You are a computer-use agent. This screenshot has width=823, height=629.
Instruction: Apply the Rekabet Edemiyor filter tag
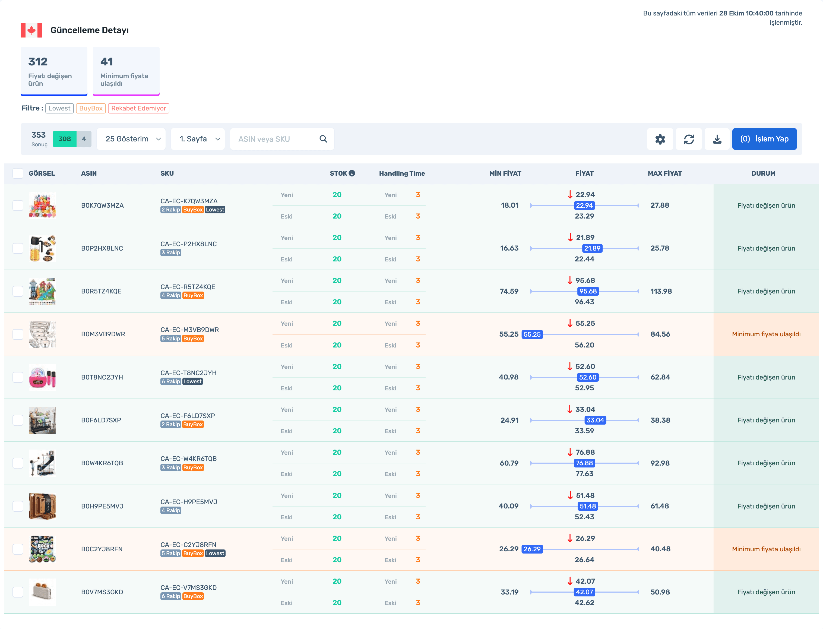coord(138,108)
